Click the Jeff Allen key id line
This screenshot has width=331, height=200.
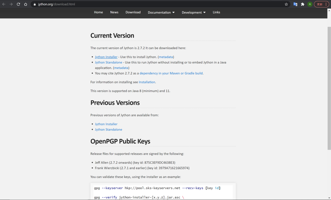pos(135,163)
